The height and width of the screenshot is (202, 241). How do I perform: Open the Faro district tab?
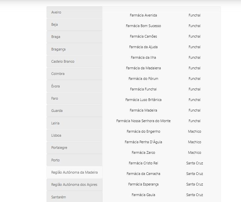click(x=74, y=98)
